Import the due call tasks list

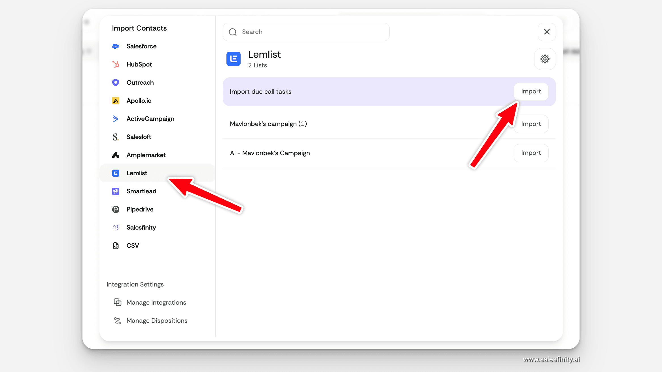tap(531, 91)
